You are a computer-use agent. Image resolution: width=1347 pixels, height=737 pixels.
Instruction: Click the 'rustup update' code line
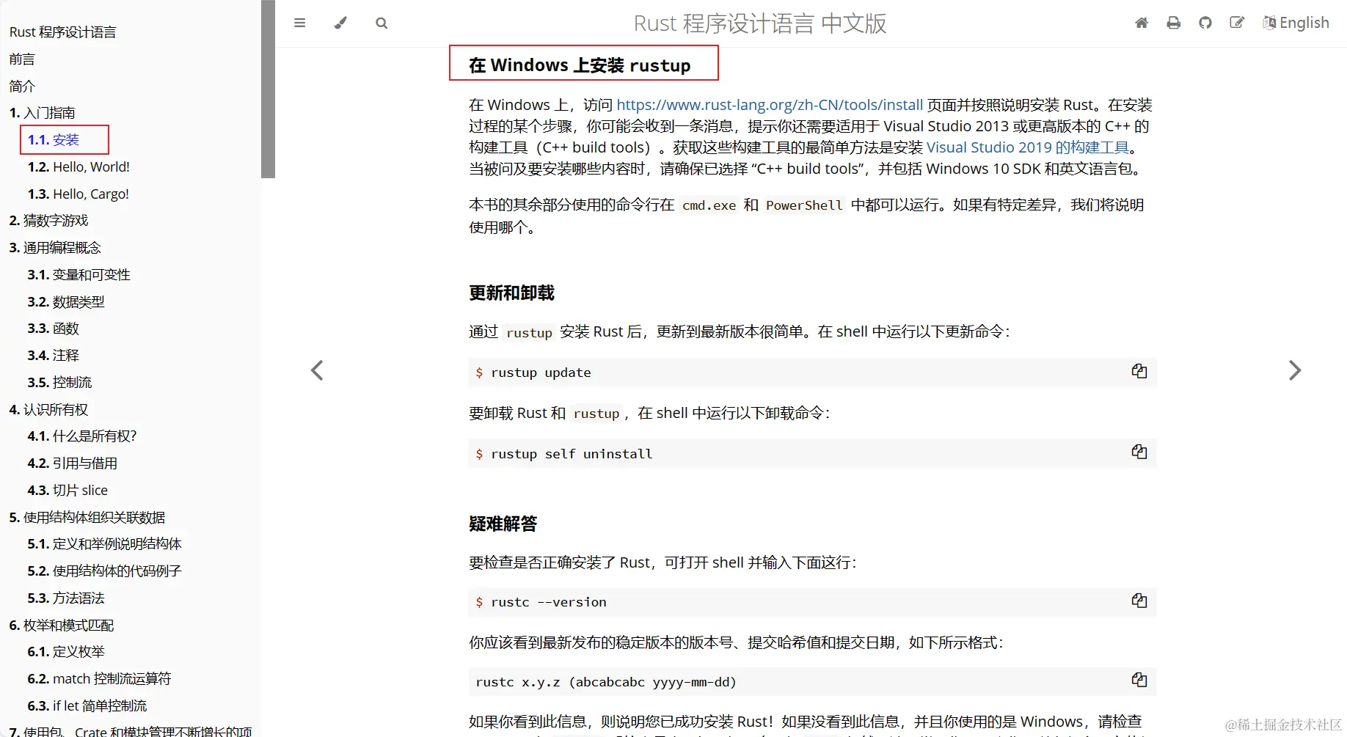[x=812, y=373]
